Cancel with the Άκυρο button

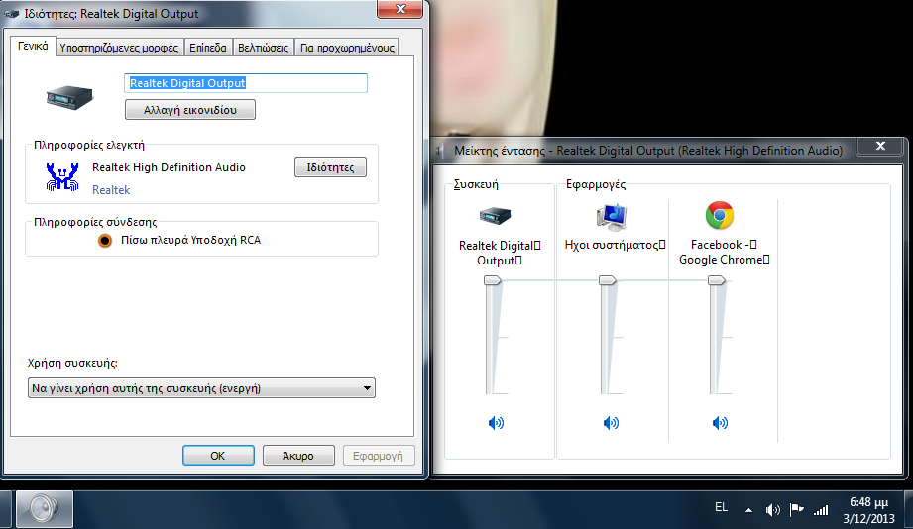coord(298,455)
